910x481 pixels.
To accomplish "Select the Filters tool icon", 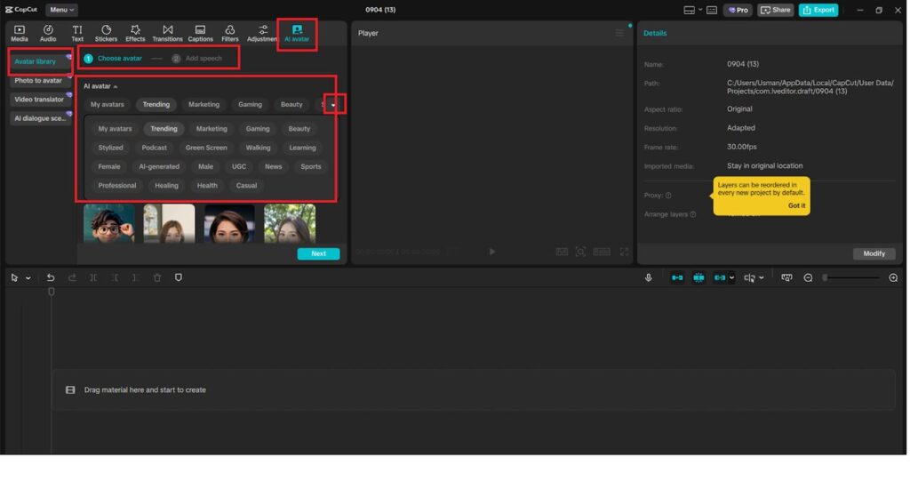I will [229, 33].
